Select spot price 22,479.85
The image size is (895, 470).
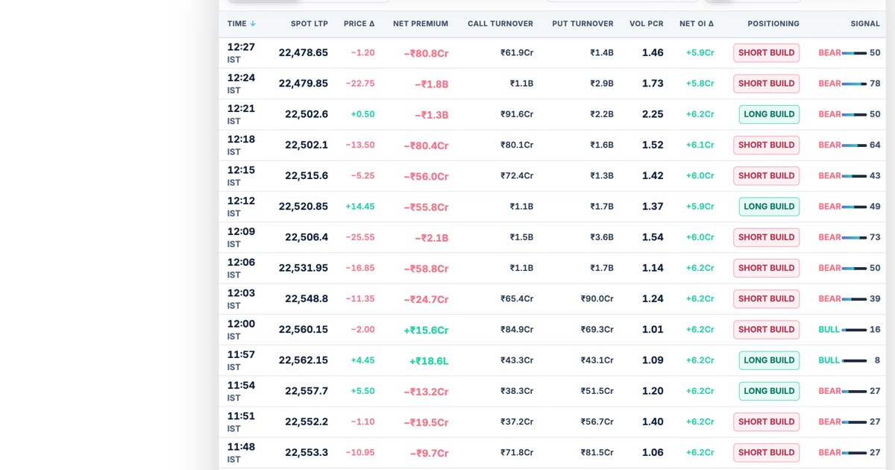click(304, 84)
